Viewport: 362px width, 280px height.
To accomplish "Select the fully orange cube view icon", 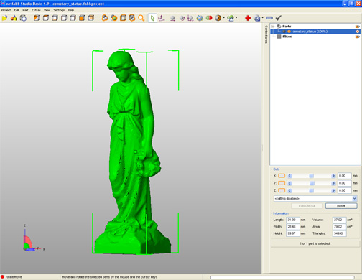I will (x=82, y=18).
